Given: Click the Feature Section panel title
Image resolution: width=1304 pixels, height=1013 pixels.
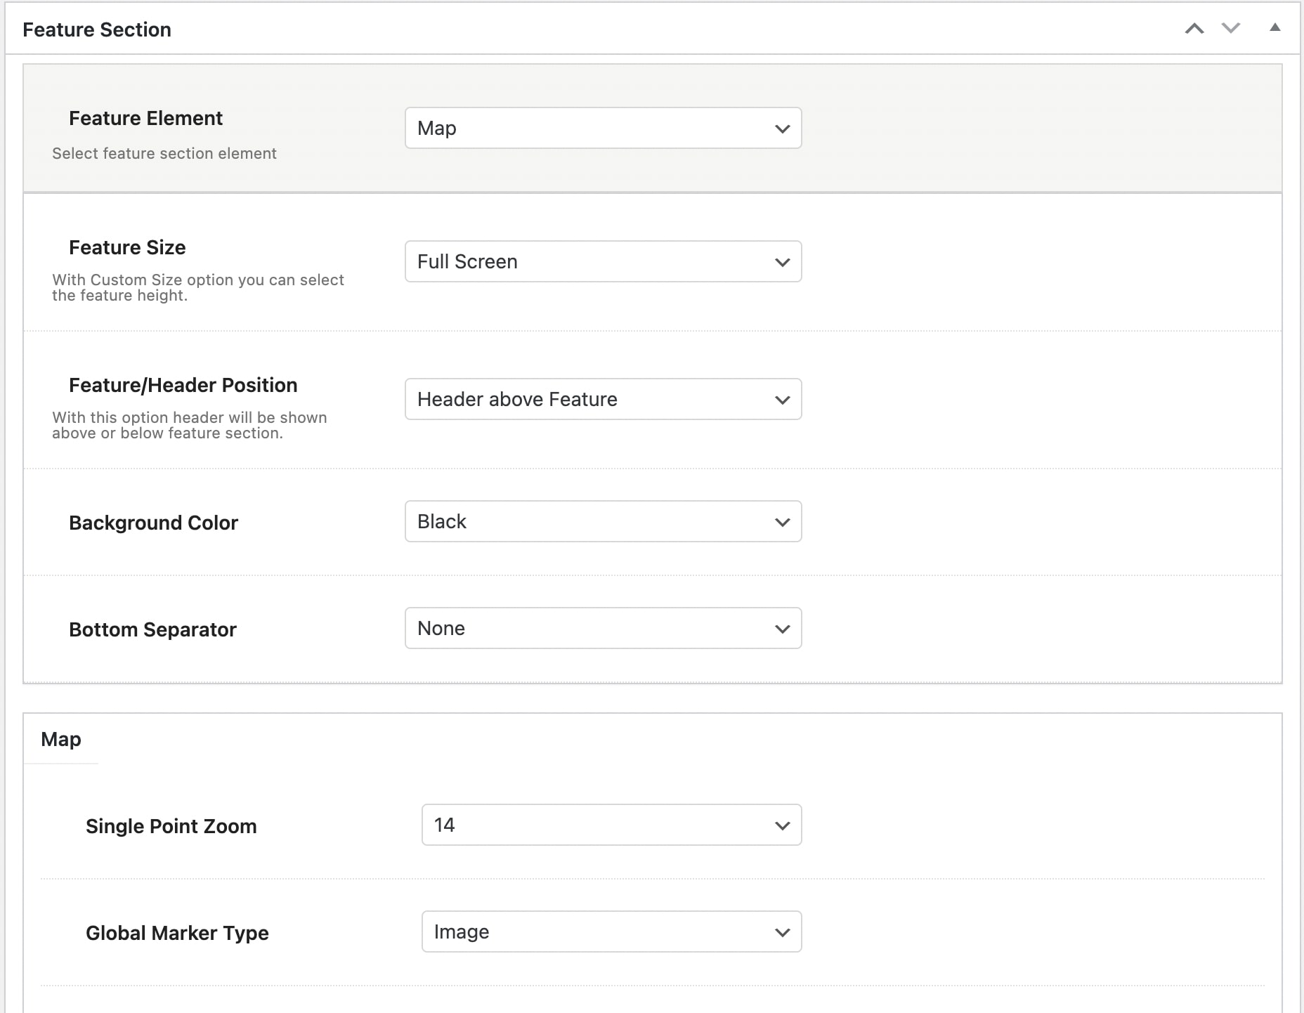Looking at the screenshot, I should coord(97,30).
